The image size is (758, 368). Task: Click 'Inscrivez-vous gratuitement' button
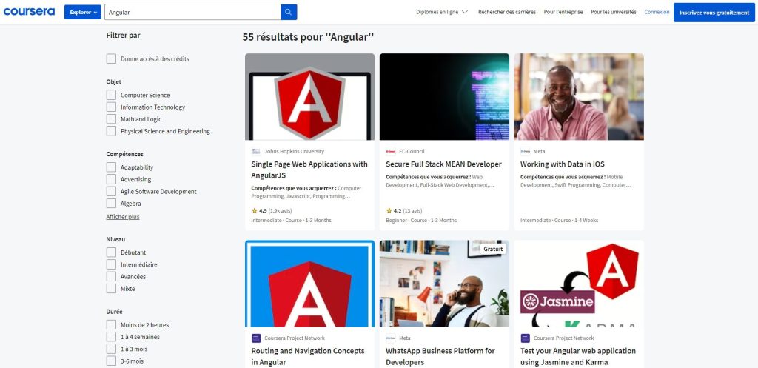[x=714, y=13]
